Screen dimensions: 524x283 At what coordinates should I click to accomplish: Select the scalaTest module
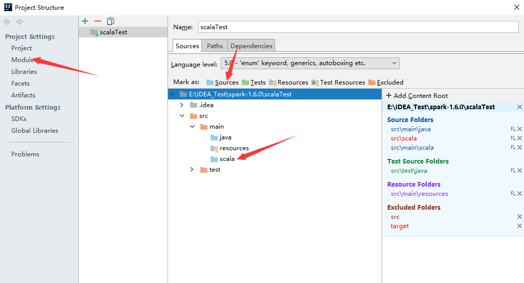[x=123, y=32]
